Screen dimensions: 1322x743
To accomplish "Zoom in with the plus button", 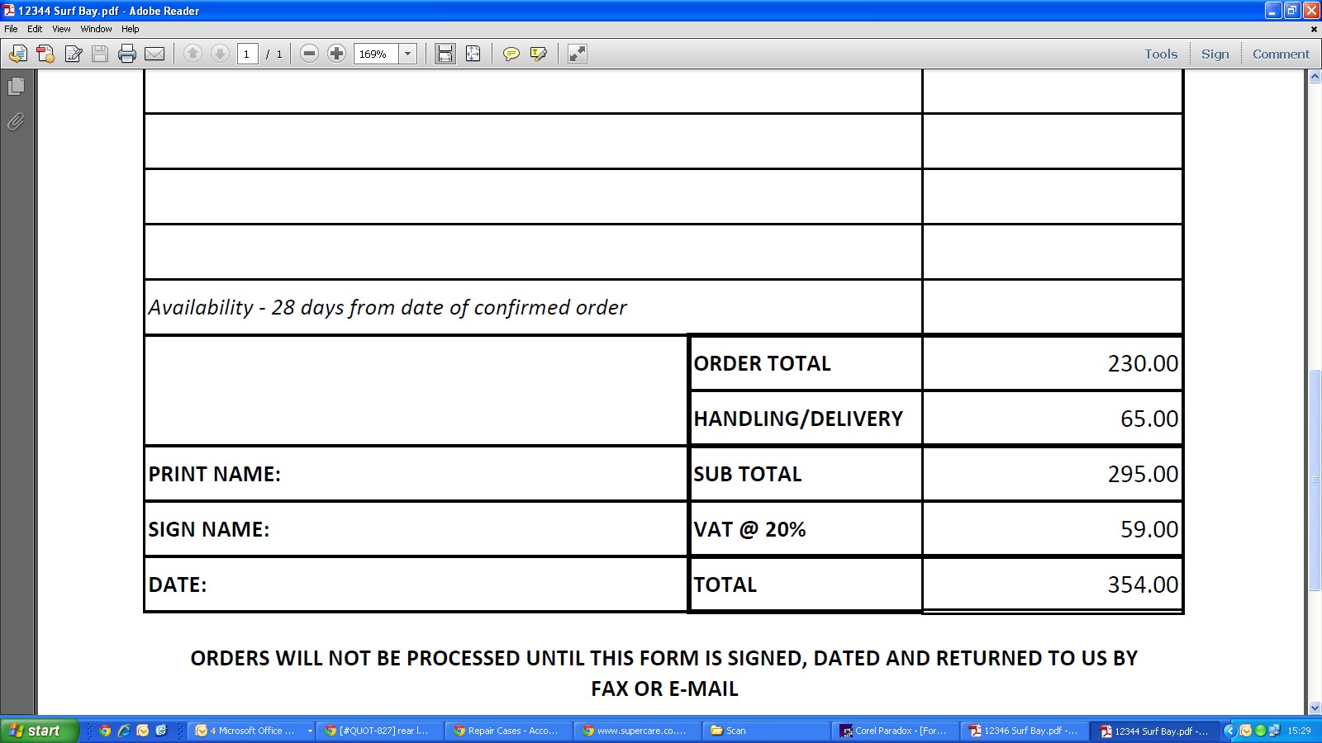I will 336,54.
